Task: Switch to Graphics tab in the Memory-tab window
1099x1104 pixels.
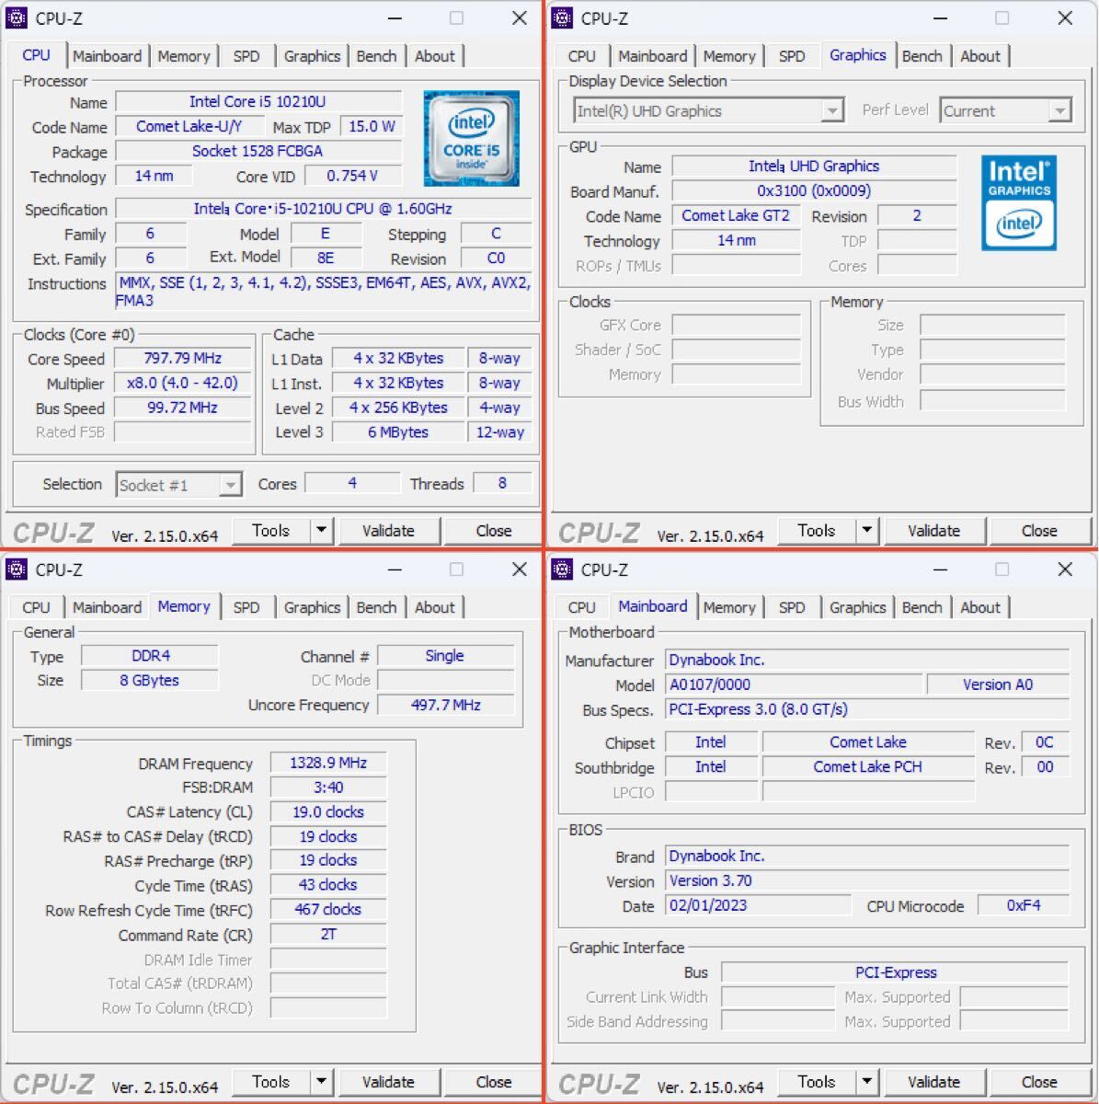Action: click(312, 607)
